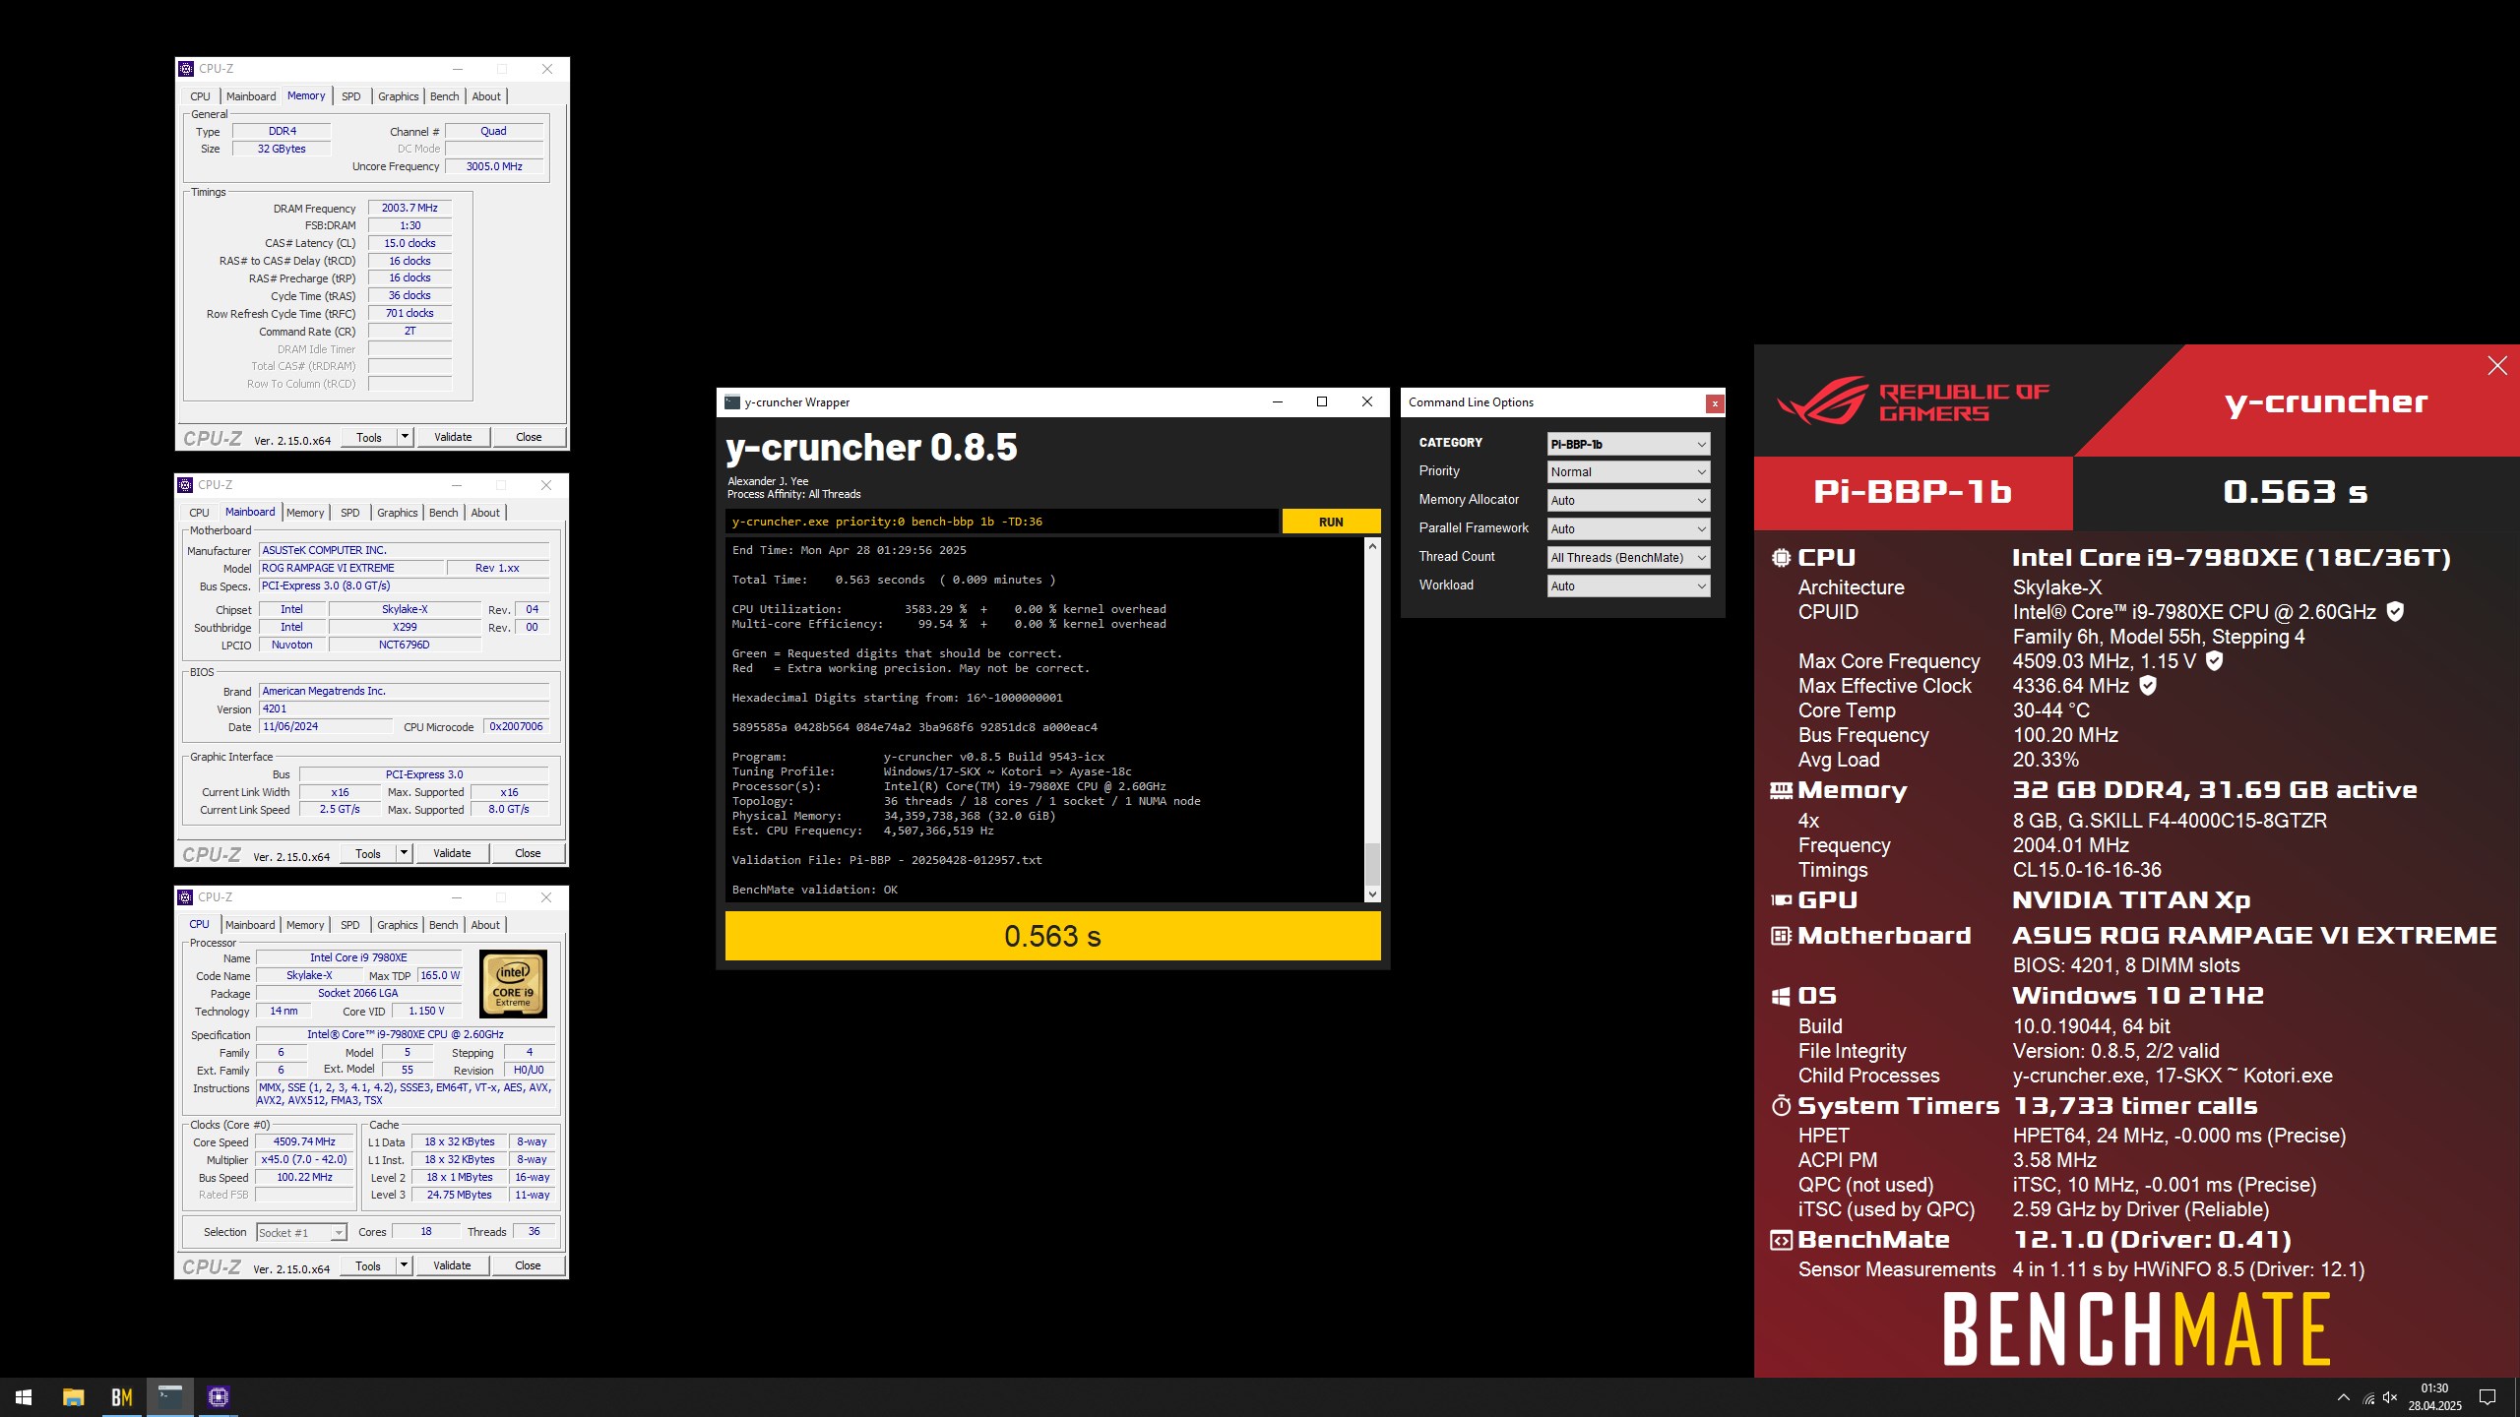The height and width of the screenshot is (1417, 2520).
Task: Click verified shield next to CPUID
Action: click(x=2395, y=612)
